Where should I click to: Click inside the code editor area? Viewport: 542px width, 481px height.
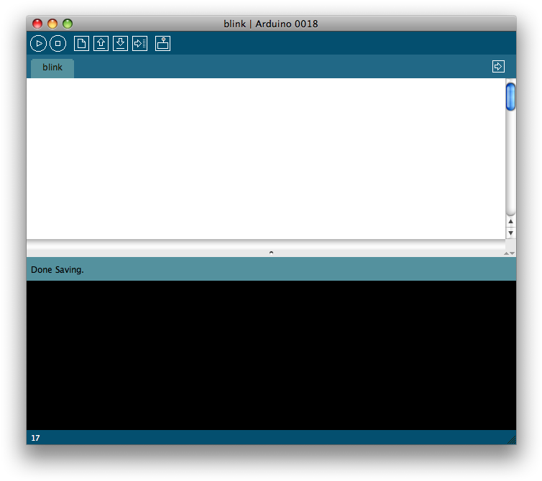tap(266, 159)
